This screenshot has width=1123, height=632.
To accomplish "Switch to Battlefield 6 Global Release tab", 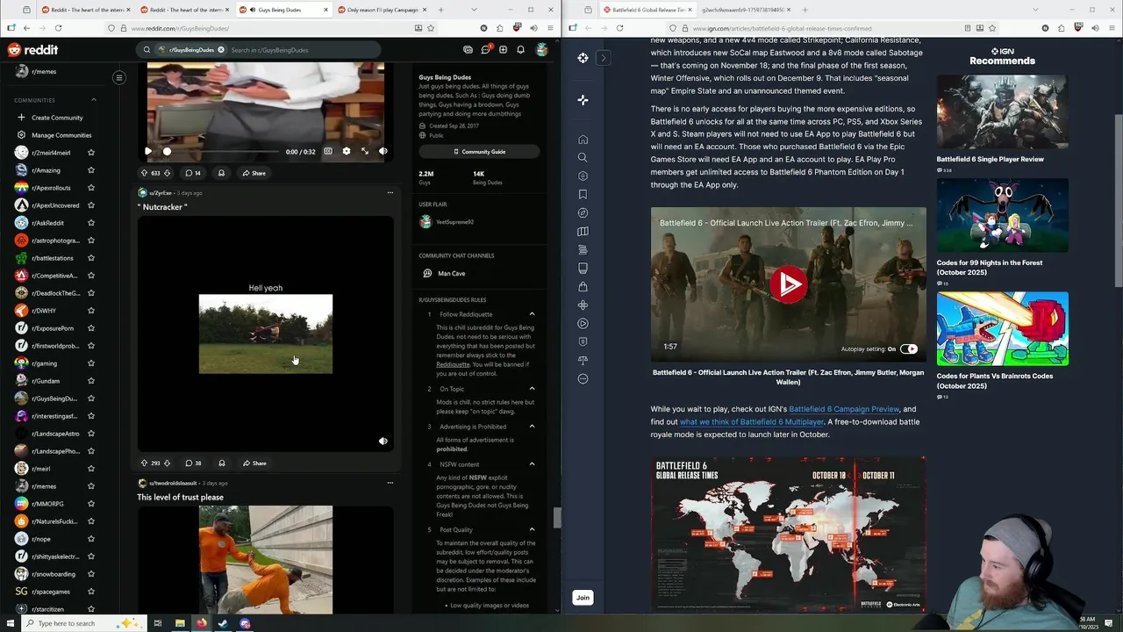I will pos(647,10).
